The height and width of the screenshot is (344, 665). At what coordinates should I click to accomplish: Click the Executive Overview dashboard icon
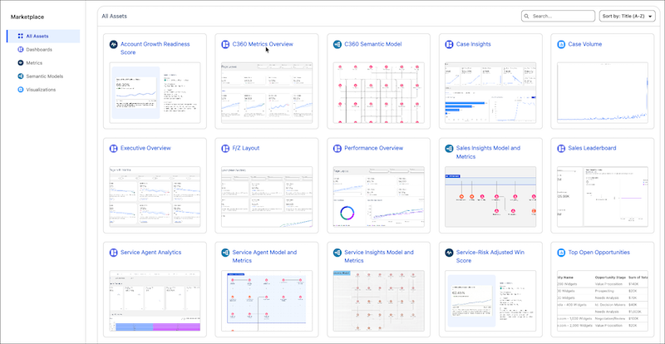coord(113,149)
